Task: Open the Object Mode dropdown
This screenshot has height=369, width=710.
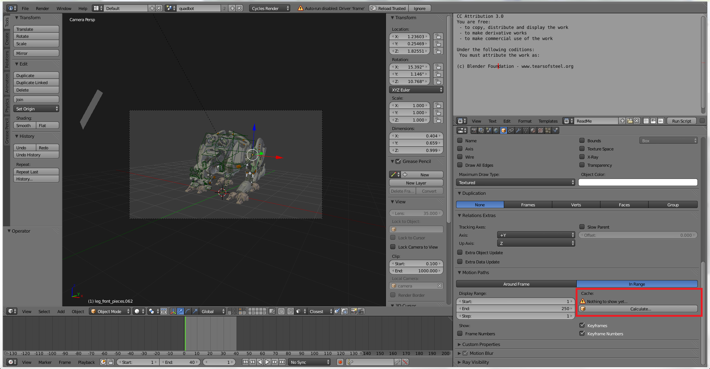Action: 110,311
